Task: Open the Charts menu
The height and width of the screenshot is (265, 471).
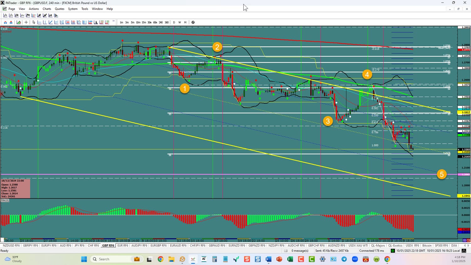Action: tap(47, 9)
